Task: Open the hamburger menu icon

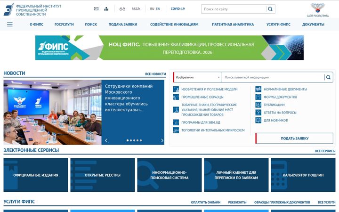Action: [x=10, y=24]
